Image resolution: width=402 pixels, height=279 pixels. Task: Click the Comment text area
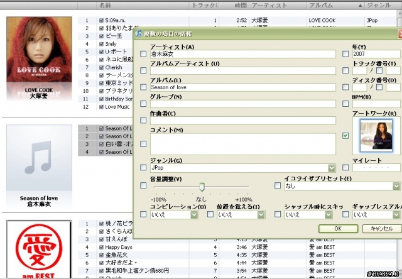tap(243, 144)
